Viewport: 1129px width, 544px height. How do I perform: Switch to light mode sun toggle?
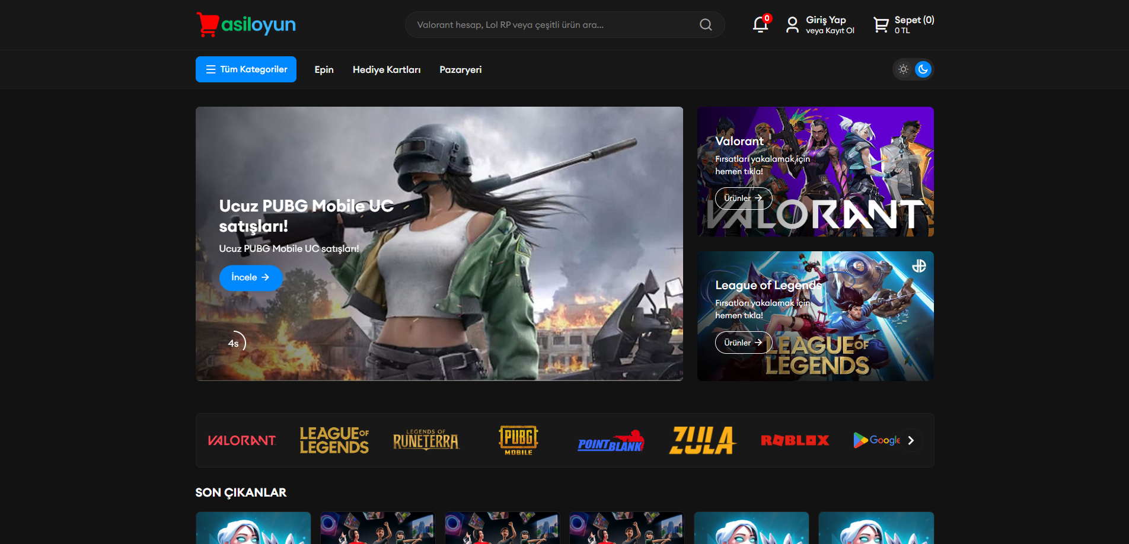[903, 69]
